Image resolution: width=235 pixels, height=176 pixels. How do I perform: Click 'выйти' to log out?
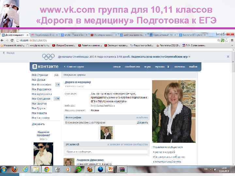coord(193,66)
